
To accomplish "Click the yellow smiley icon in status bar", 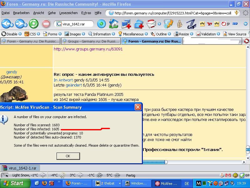I will [x=235, y=175].
